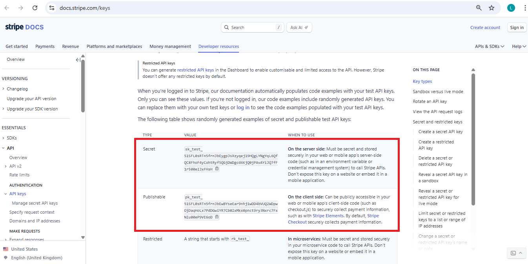Open Specify request context page
The image size is (528, 264).
pos(32,212)
